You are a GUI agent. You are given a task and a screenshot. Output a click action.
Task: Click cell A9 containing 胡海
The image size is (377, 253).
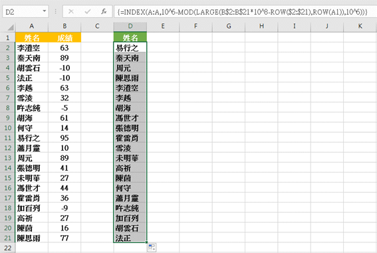coord(32,118)
